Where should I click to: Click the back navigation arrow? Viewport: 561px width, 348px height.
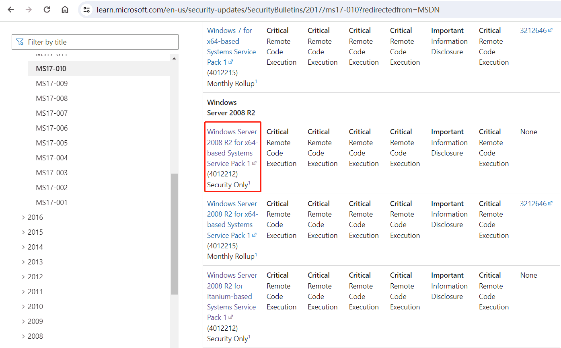11,10
